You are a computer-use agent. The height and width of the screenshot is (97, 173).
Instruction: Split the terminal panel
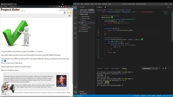pos(163,68)
